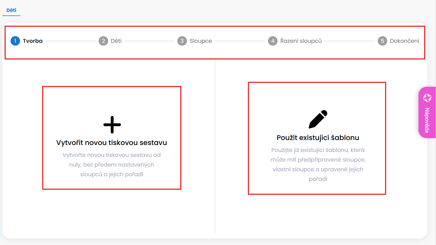This screenshot has width=436, height=245.
Task: Click the Dokončení step label
Action: [404, 41]
